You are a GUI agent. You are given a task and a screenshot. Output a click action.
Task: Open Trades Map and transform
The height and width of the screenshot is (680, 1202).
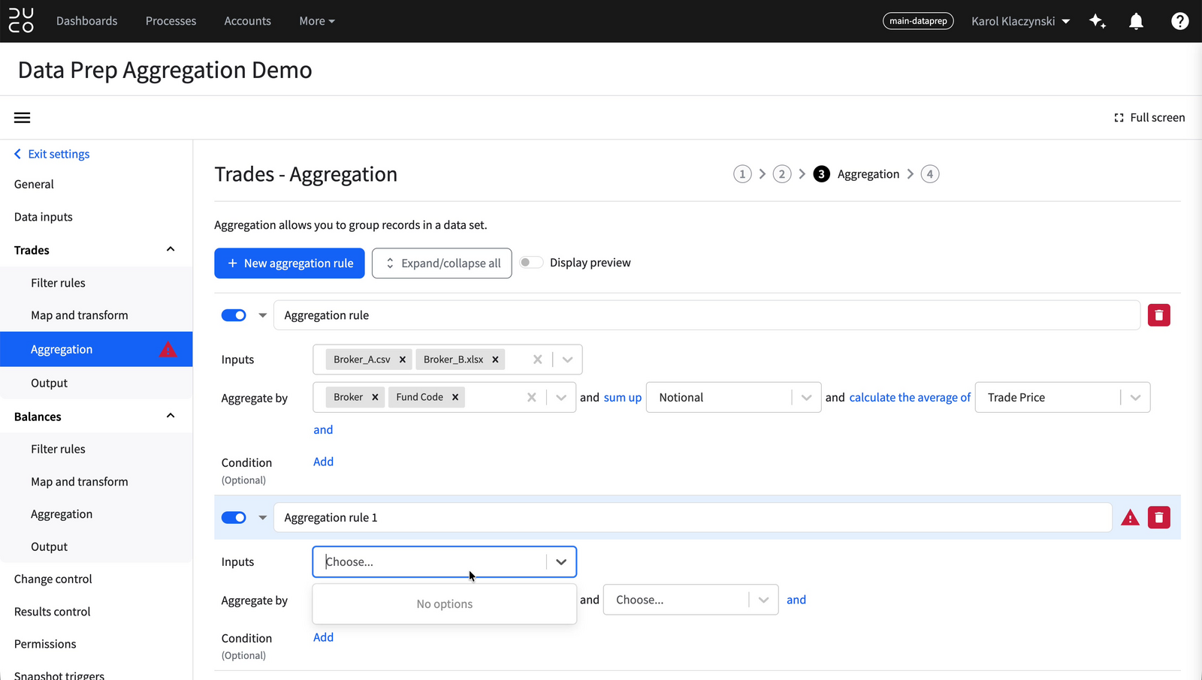coord(80,315)
